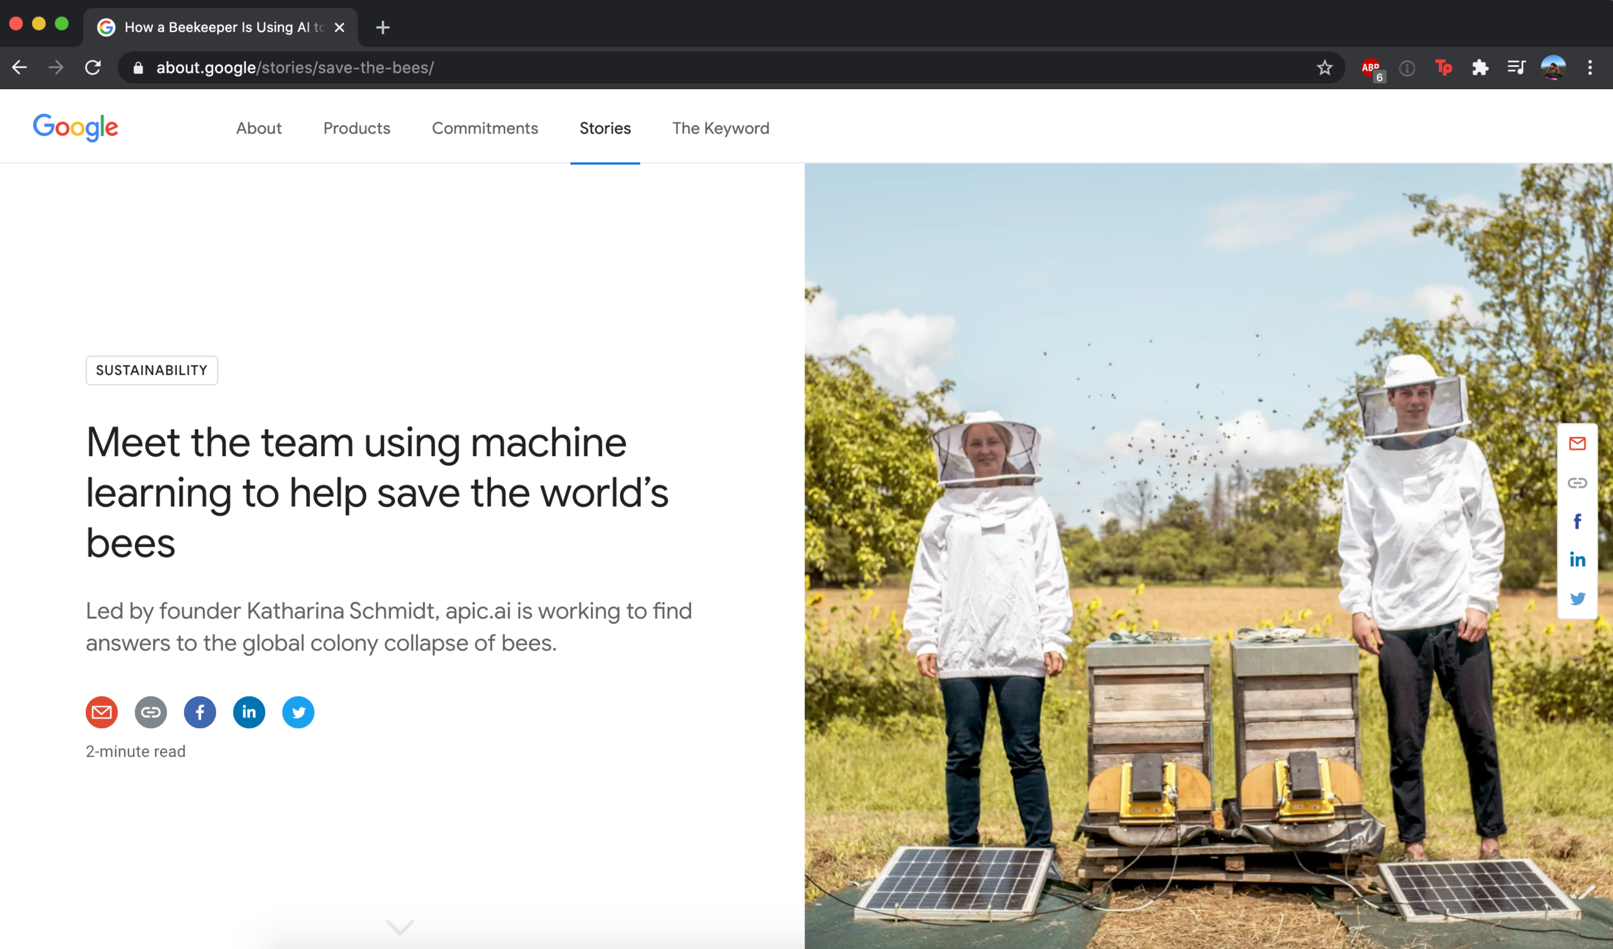Click the Google logo in header

coord(75,128)
